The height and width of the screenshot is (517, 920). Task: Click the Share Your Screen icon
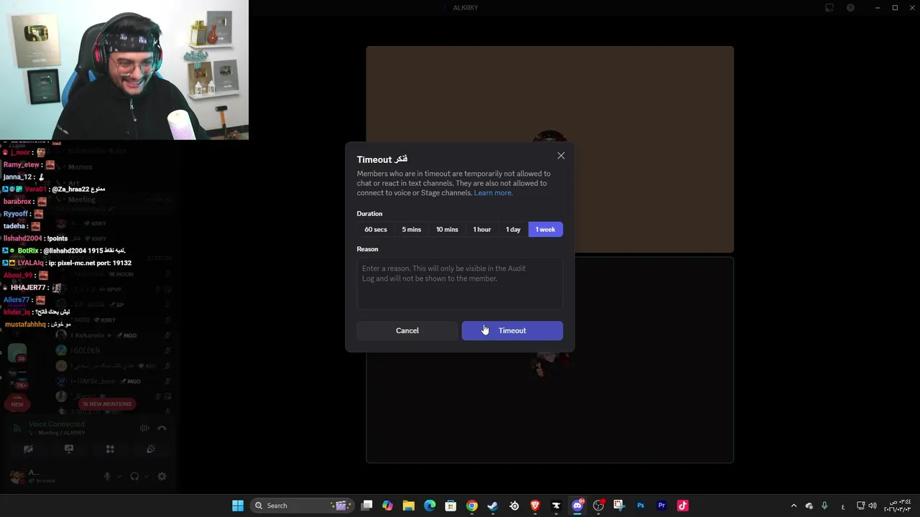click(69, 450)
